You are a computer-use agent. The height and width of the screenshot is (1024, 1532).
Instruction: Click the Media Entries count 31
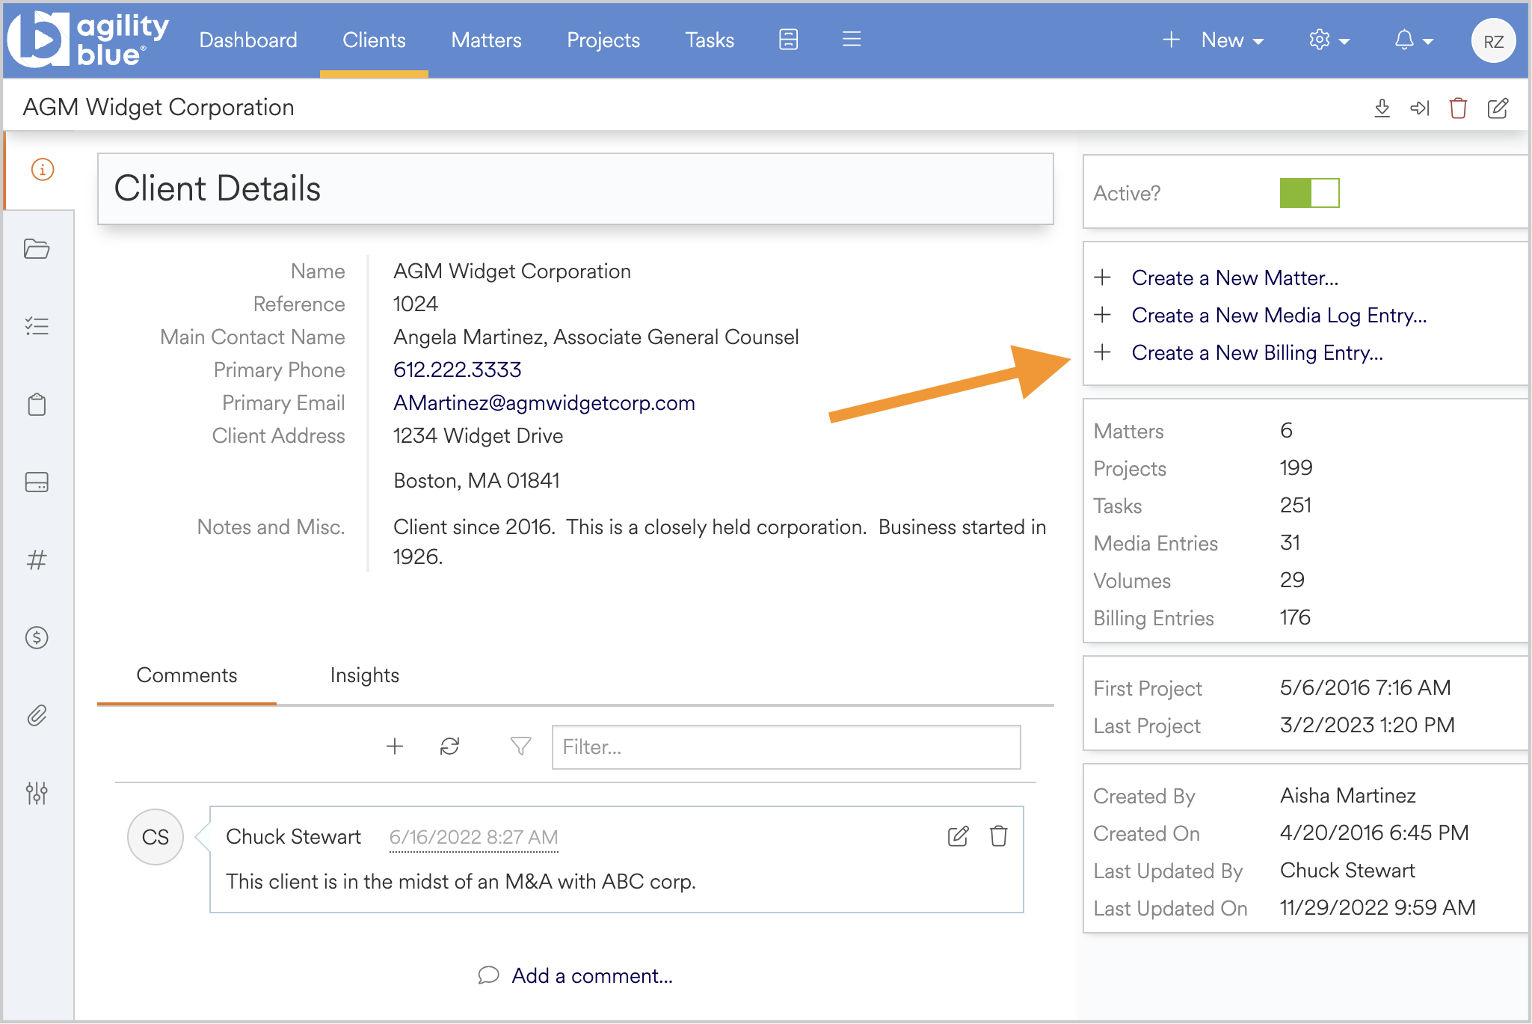coord(1290,542)
